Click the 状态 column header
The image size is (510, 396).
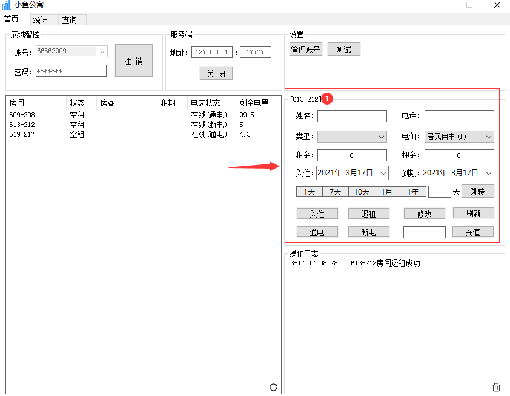click(81, 103)
